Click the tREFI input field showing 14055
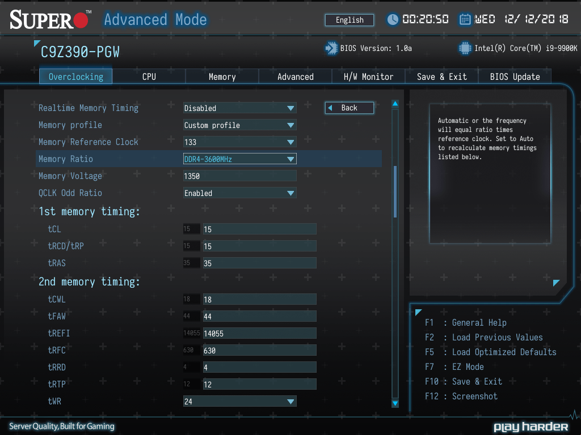 [259, 333]
